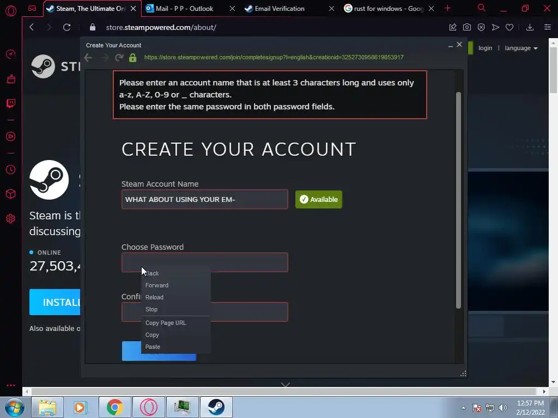Choose Forward in context menu

(x=176, y=285)
